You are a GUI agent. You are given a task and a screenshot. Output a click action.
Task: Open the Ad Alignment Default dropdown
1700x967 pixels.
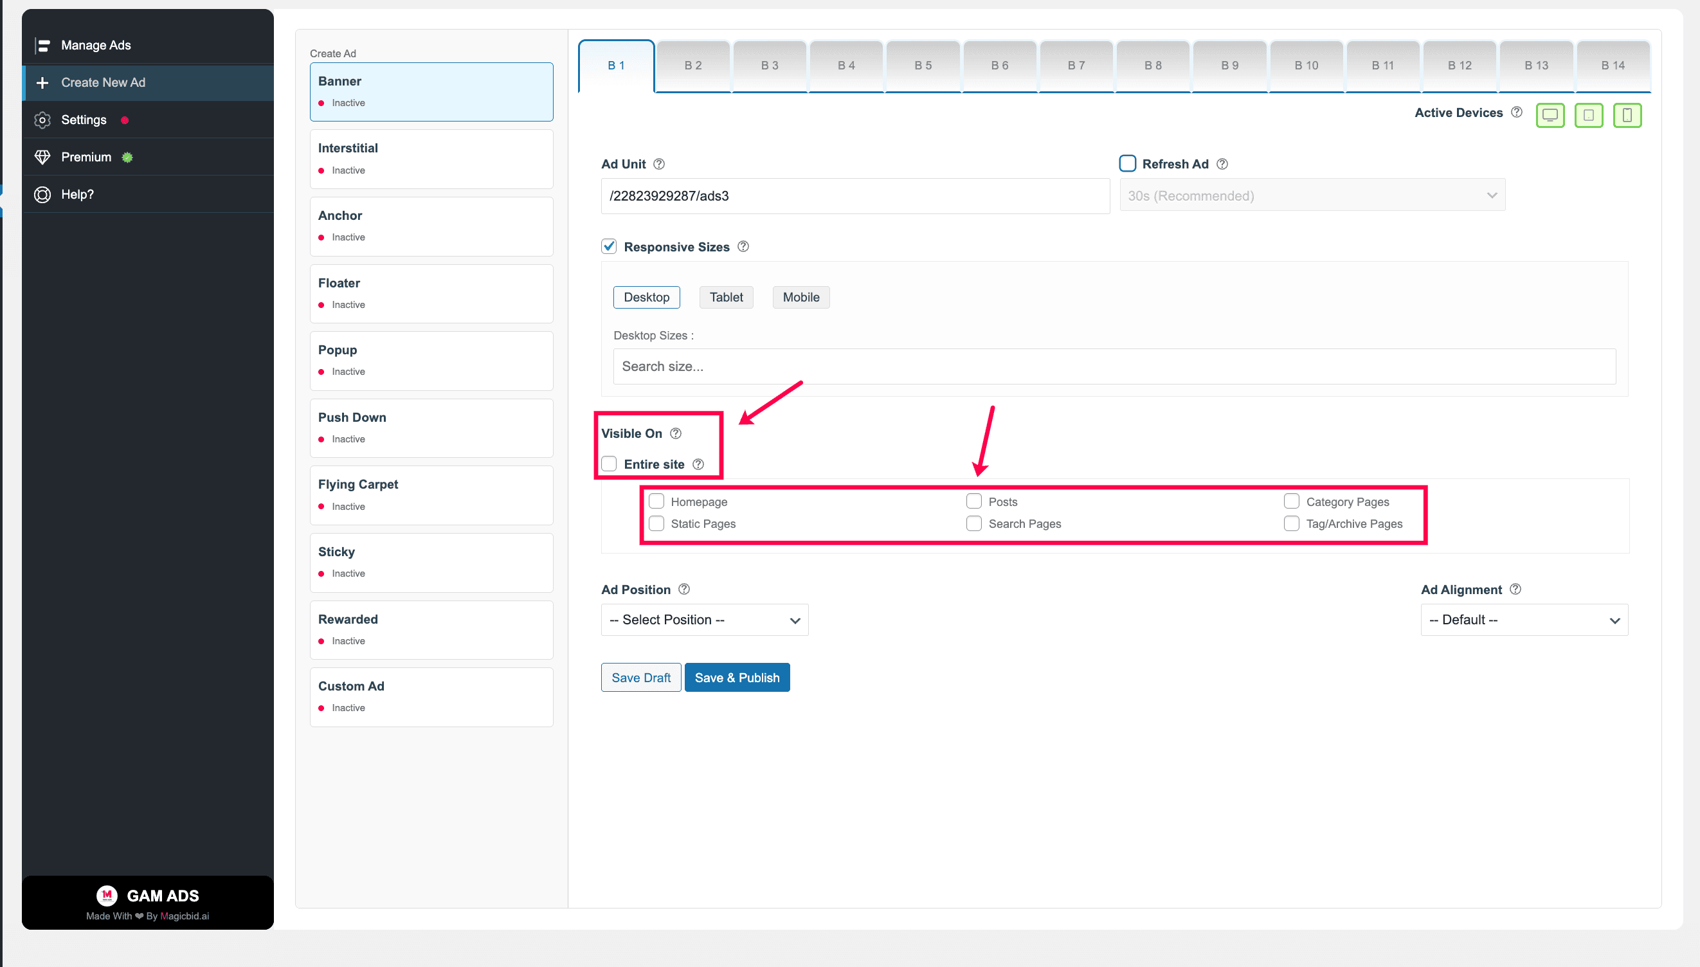[1524, 620]
